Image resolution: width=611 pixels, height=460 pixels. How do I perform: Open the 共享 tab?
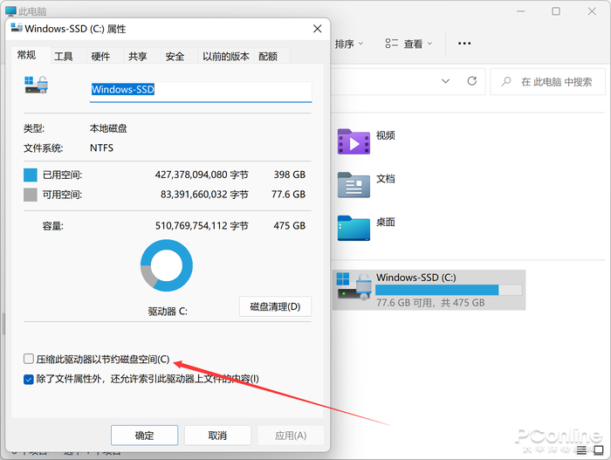(x=138, y=57)
